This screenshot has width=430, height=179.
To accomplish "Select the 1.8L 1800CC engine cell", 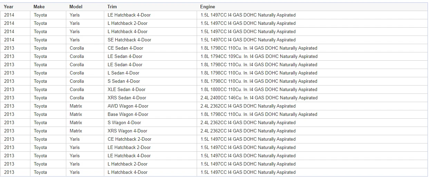I will coord(259,89).
